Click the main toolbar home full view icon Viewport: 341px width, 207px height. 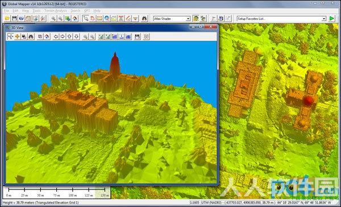pos(75,19)
